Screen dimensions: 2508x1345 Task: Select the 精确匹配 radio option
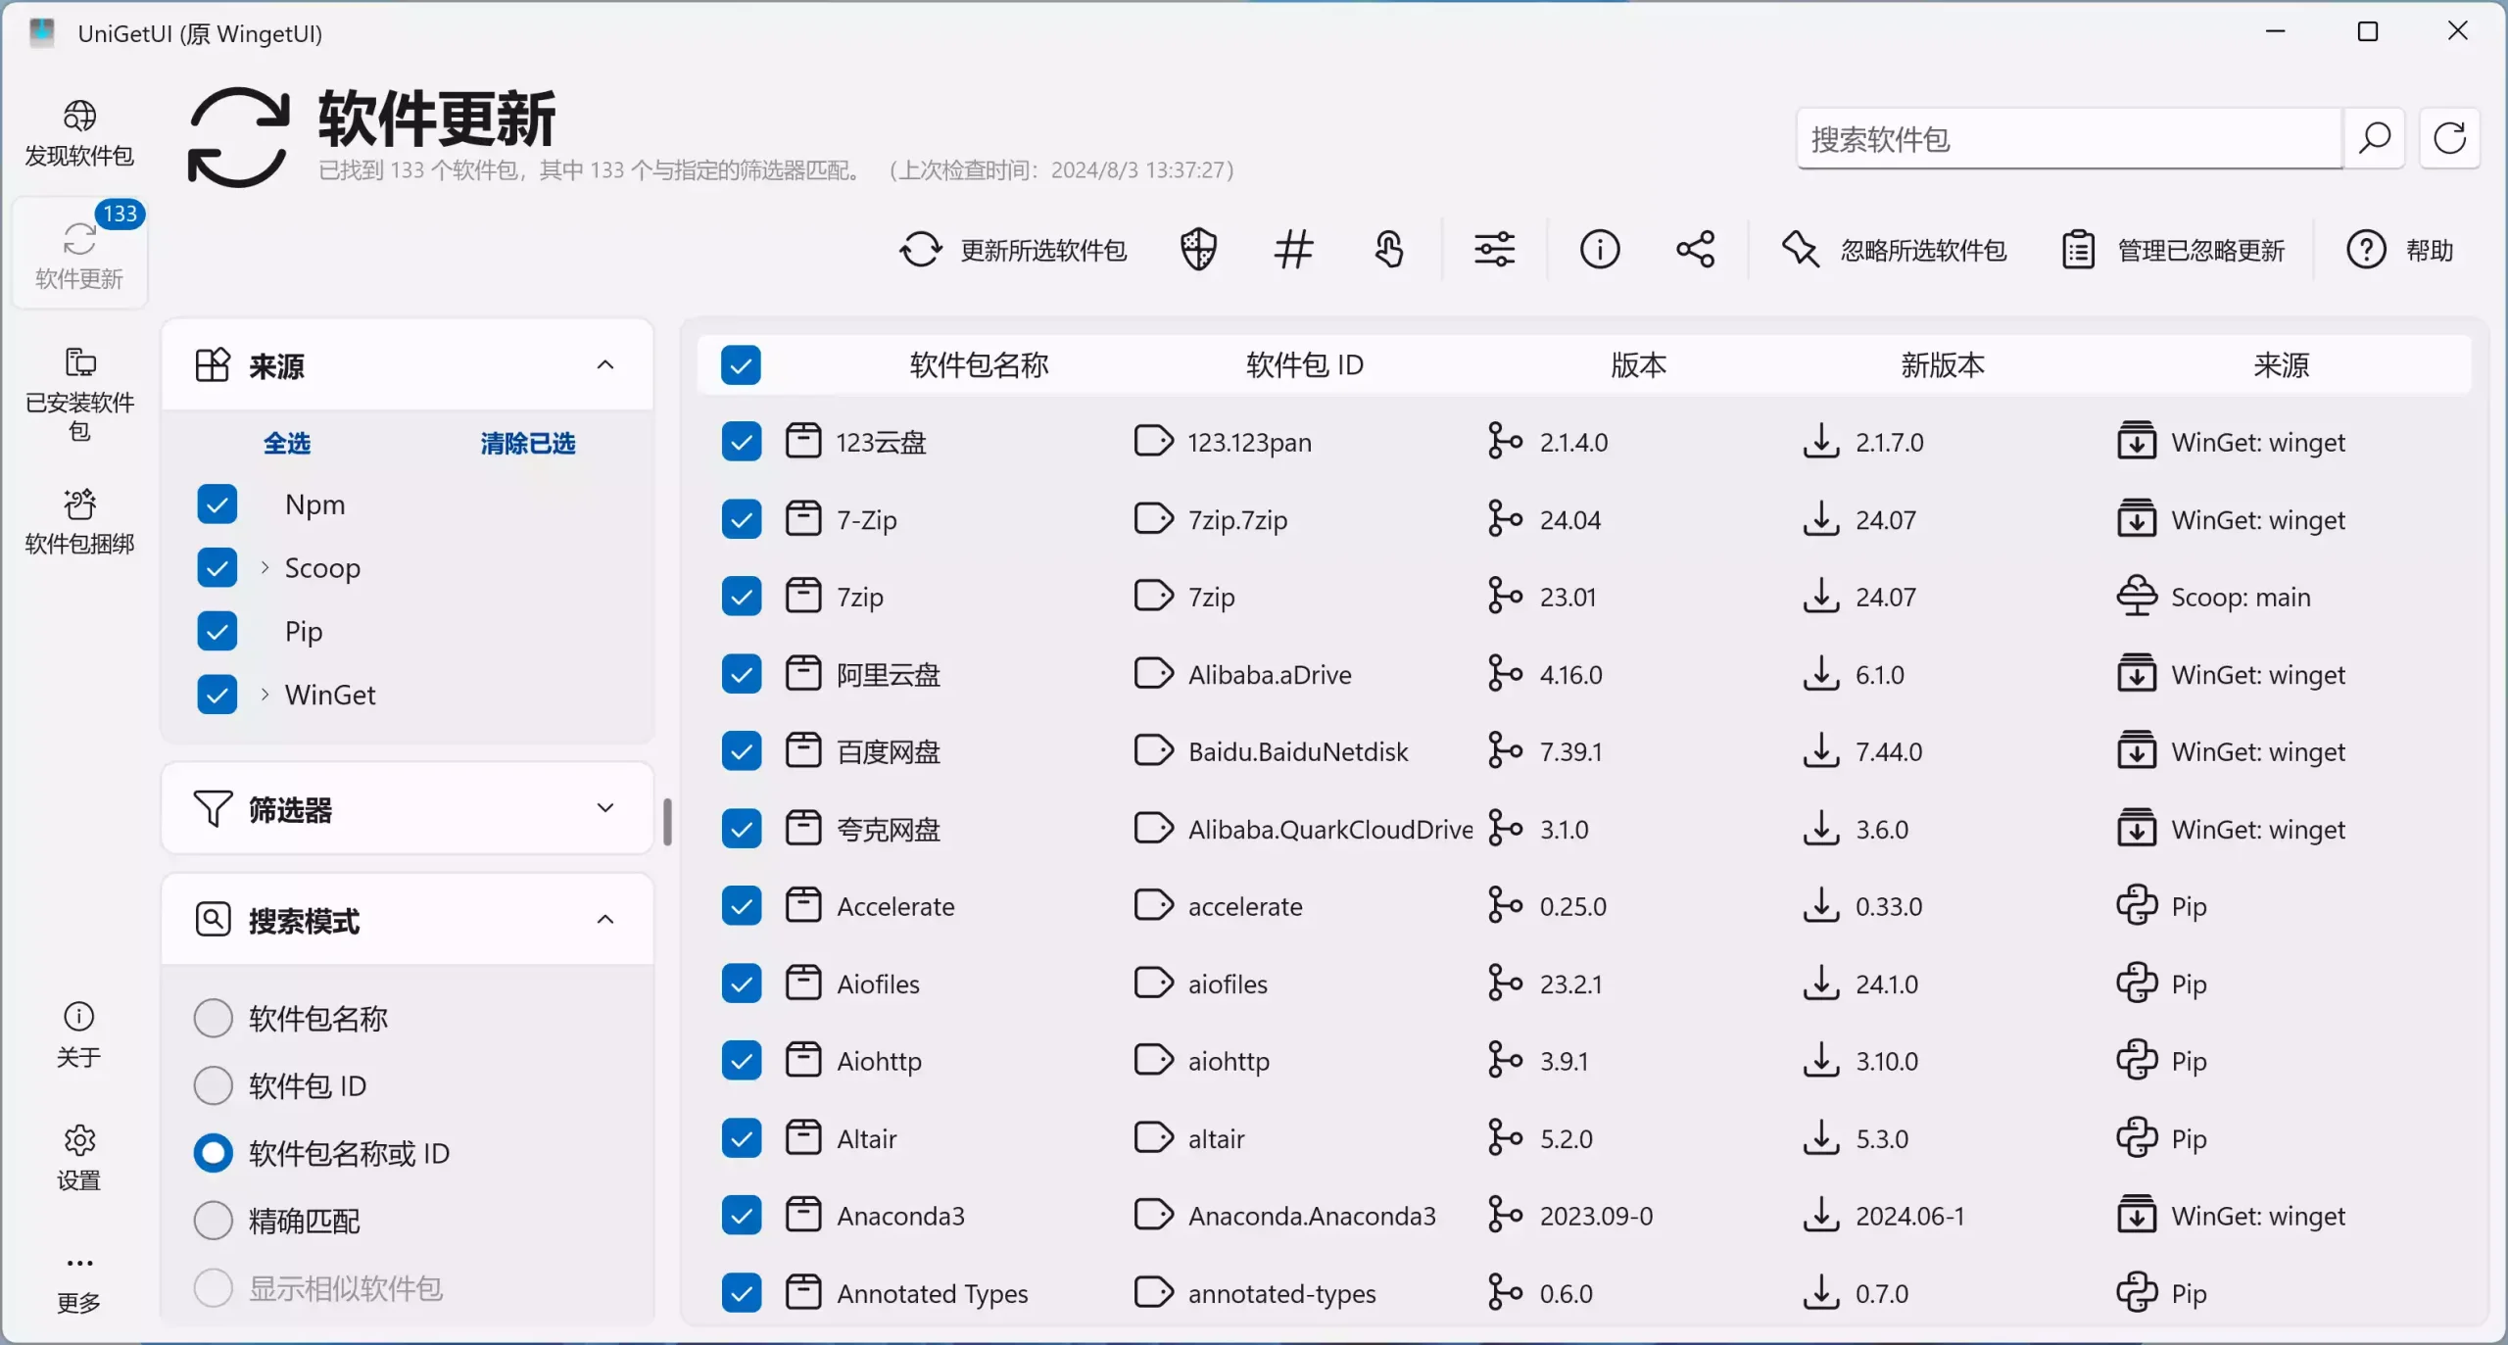click(x=213, y=1221)
